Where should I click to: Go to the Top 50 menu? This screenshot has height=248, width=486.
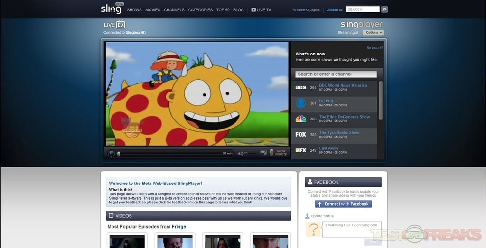point(223,10)
